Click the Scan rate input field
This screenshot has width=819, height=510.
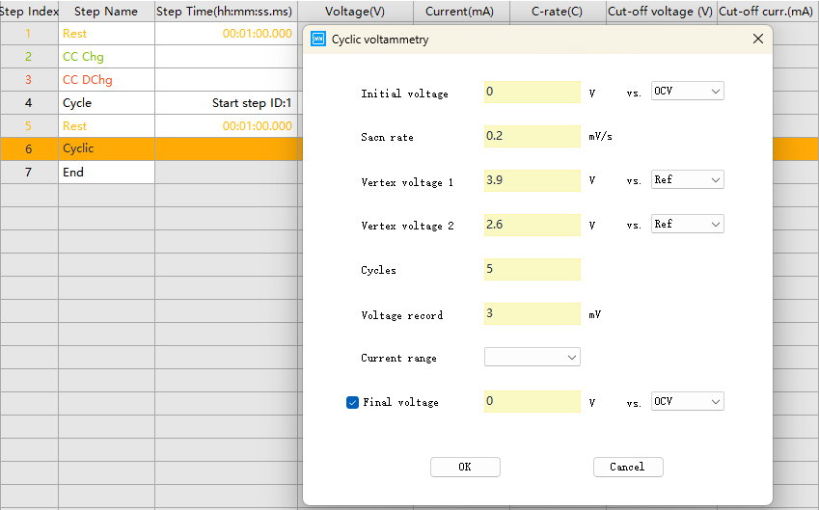click(532, 136)
